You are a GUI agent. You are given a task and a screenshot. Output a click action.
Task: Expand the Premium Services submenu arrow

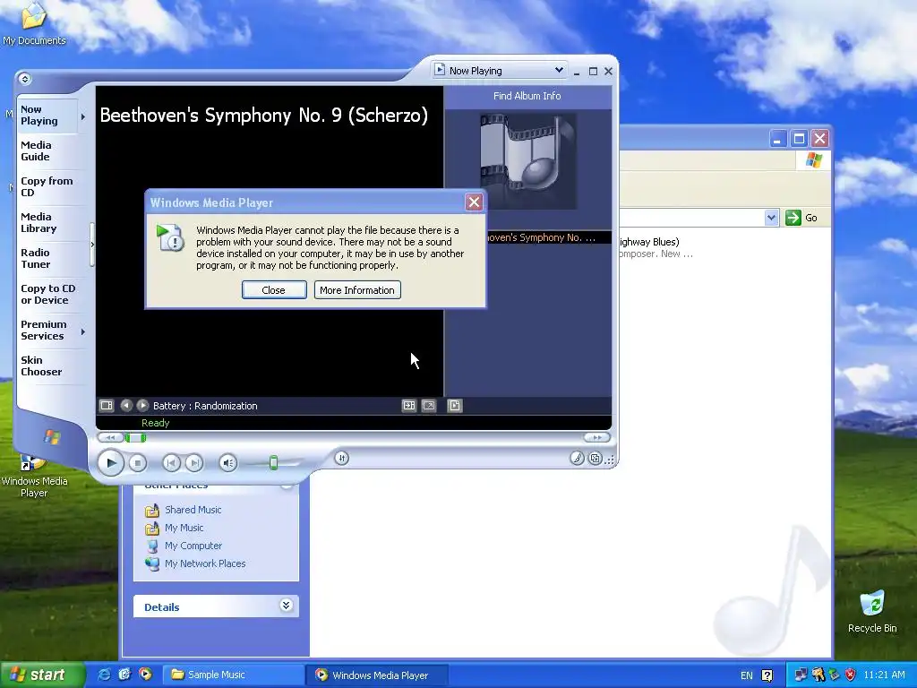[83, 331]
